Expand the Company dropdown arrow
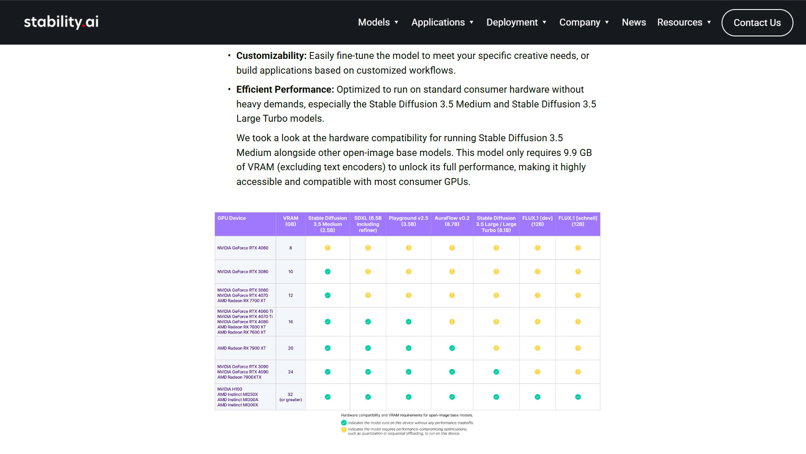The image size is (806, 454). (607, 23)
